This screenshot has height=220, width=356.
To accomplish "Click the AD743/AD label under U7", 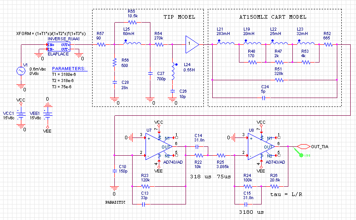I will click(173, 162).
